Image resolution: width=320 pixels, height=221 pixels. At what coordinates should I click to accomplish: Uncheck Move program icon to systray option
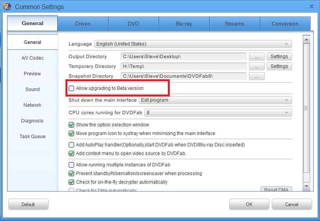(71, 133)
